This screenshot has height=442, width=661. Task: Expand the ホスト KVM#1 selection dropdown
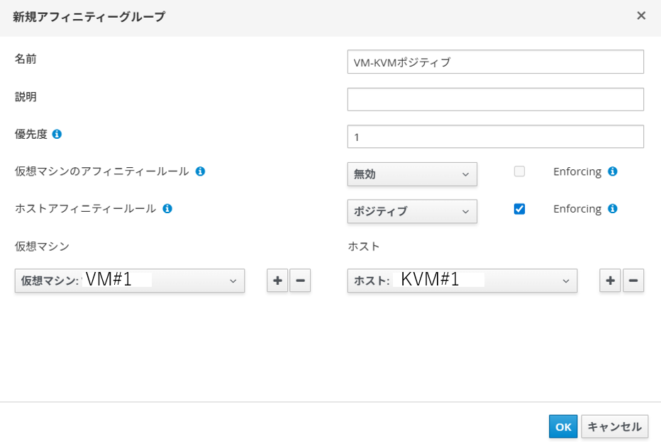point(462,281)
